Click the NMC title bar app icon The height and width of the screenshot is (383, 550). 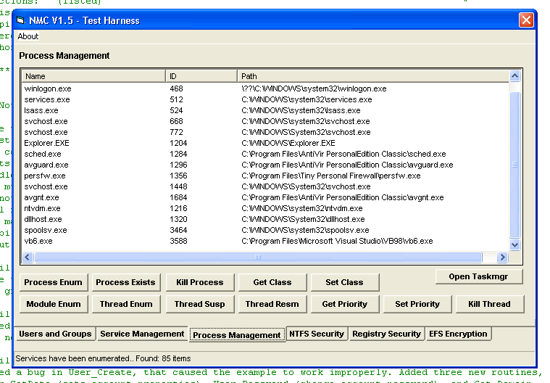(x=20, y=20)
